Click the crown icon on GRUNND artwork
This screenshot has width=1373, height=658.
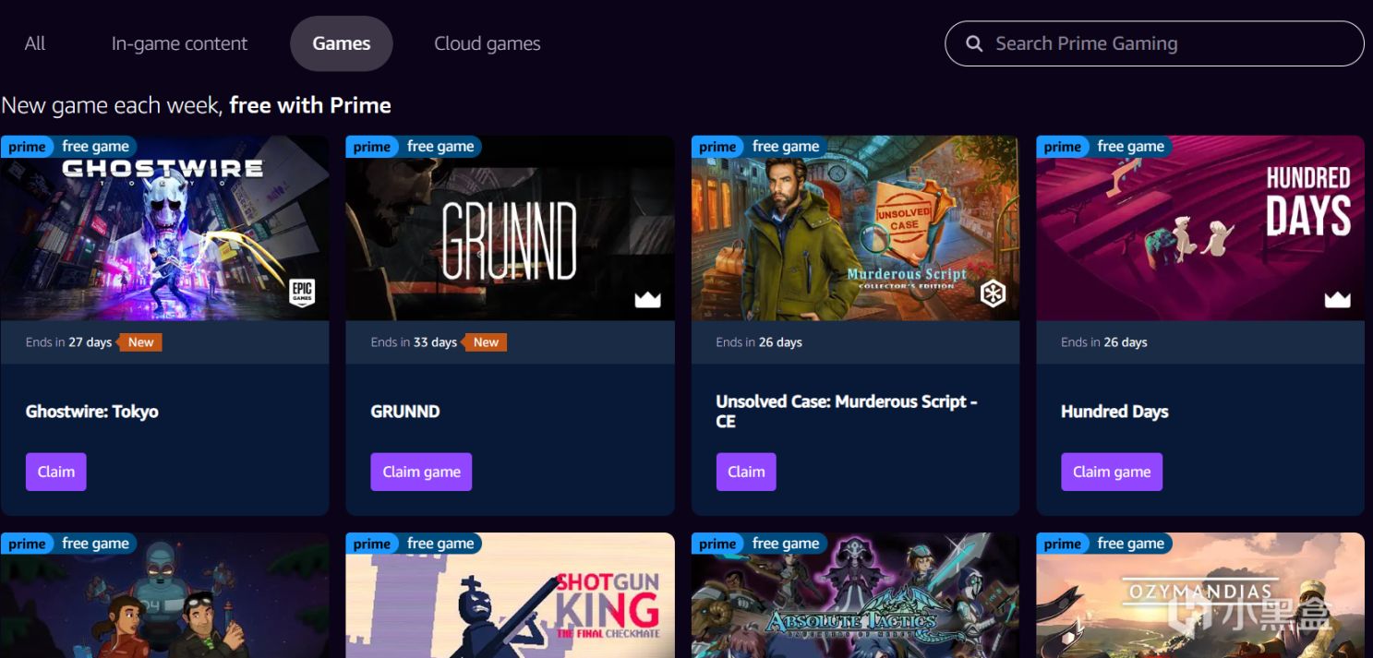point(647,299)
